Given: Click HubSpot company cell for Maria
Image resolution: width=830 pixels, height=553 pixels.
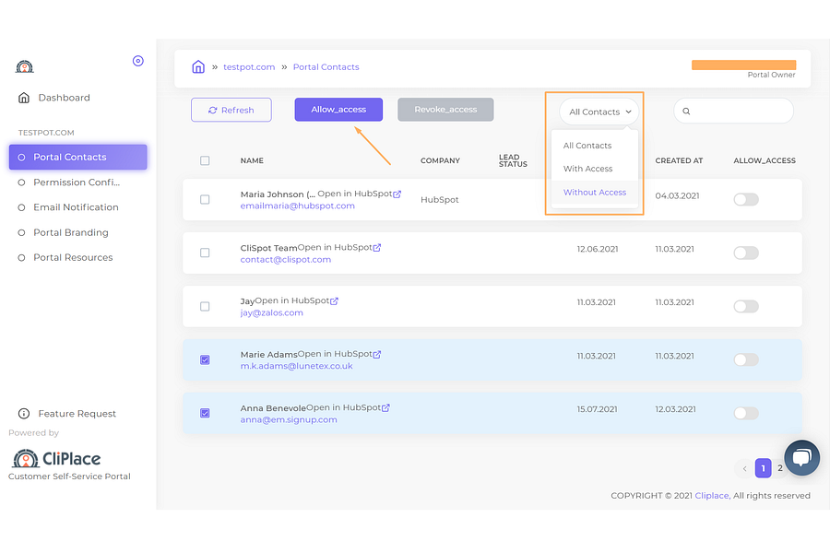Looking at the screenshot, I should pyautogui.click(x=439, y=200).
